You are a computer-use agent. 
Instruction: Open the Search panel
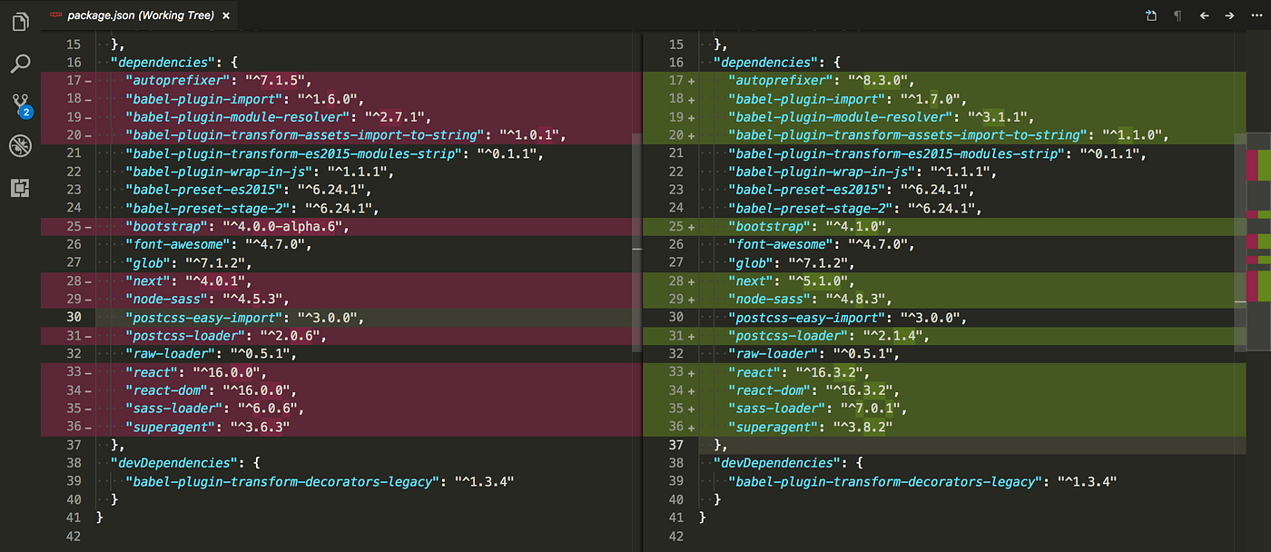click(20, 64)
